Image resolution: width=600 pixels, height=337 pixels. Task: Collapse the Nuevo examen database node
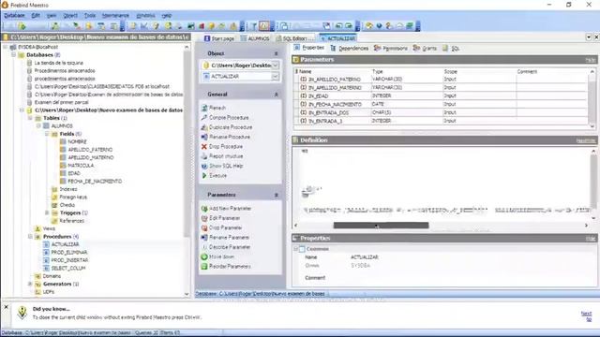point(22,110)
